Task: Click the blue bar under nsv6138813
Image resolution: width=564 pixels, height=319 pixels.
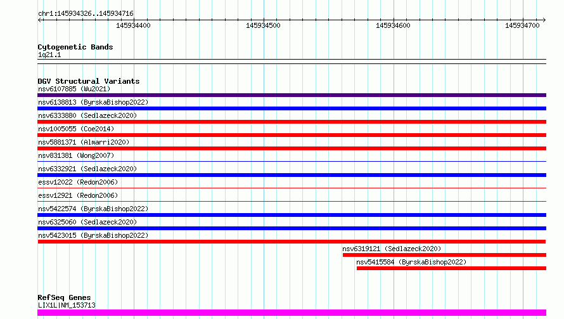Action: coord(292,108)
